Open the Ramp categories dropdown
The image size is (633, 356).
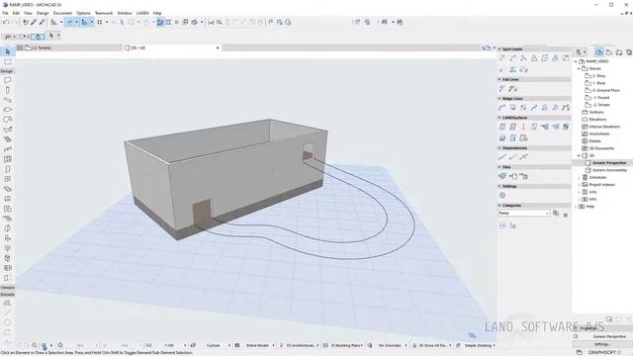[x=523, y=214]
